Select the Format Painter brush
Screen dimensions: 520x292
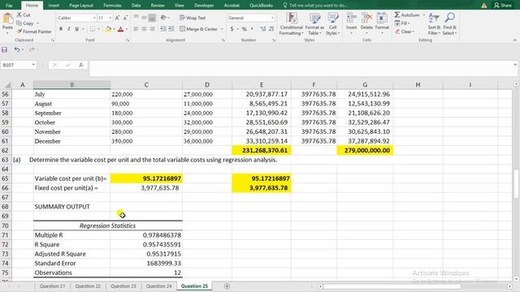pyautogui.click(x=19, y=32)
